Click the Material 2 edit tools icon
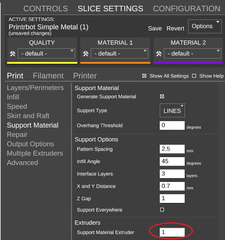 tap(159, 54)
